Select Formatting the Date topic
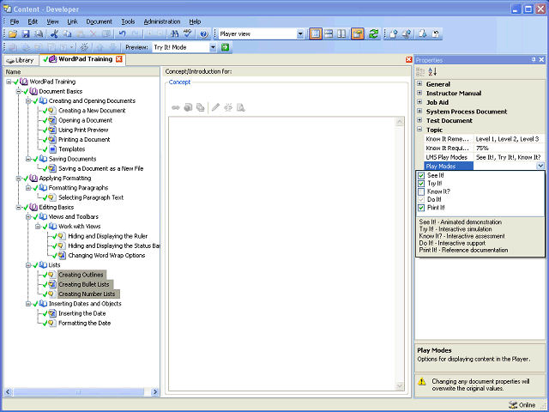549x412 pixels. 84,323
